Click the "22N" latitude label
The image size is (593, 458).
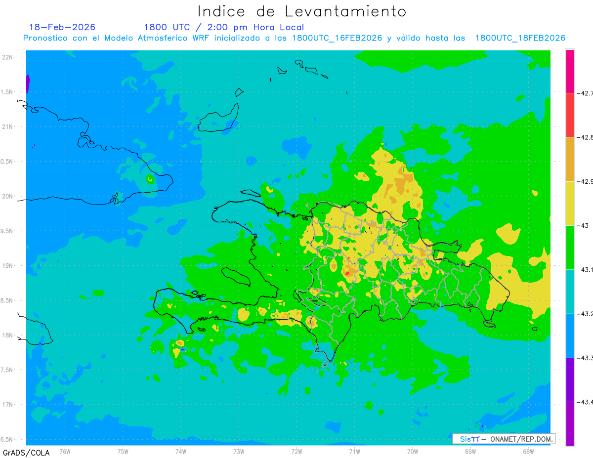8,57
